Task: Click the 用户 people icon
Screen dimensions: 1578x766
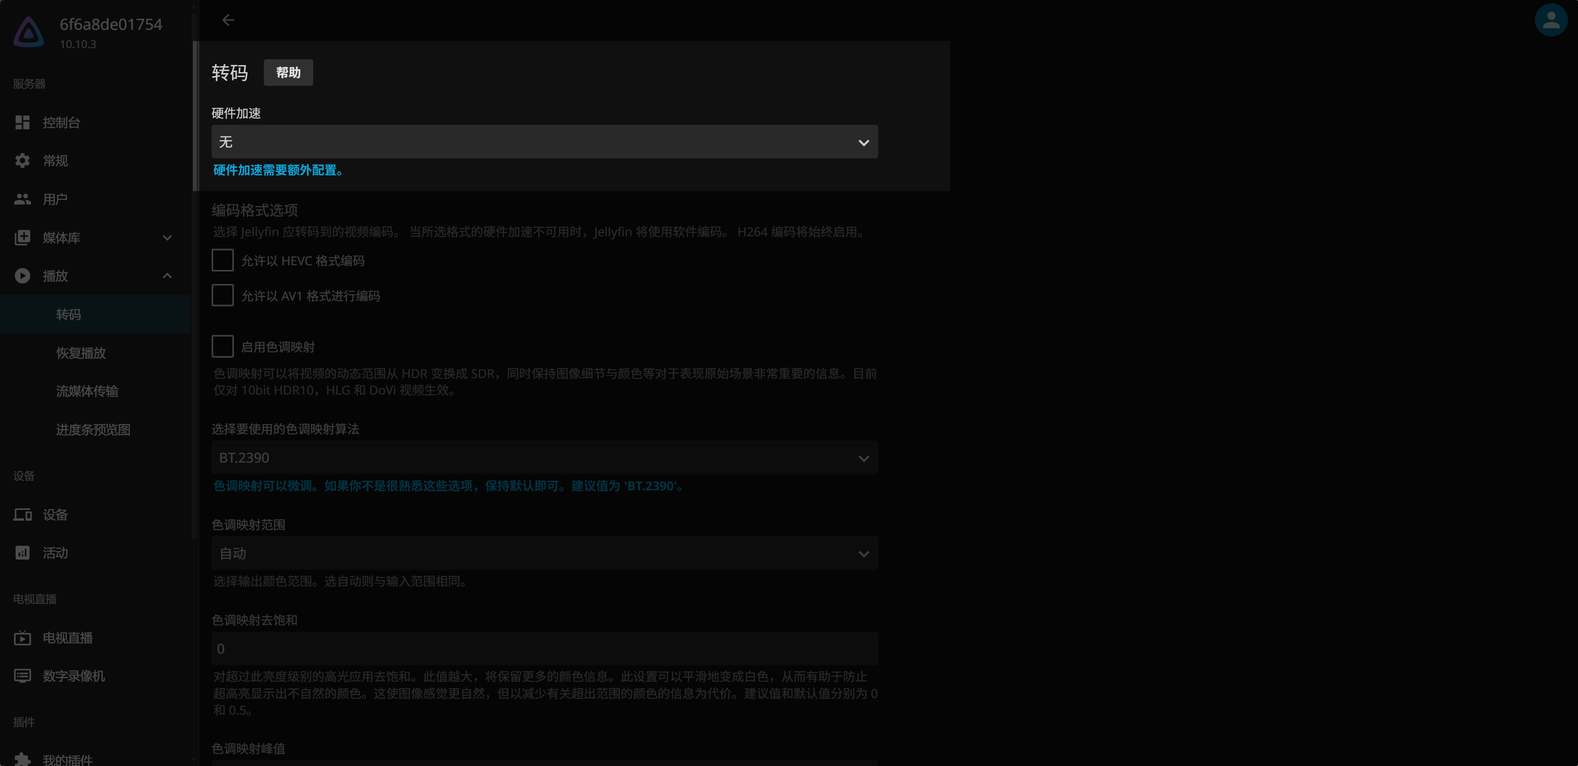Action: [x=23, y=199]
